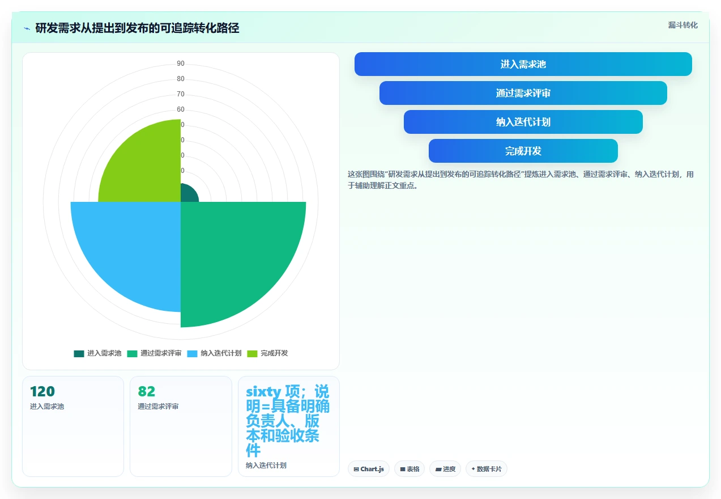Click the icon inside the 表格 chip
The width and height of the screenshot is (721, 499).
coord(403,470)
